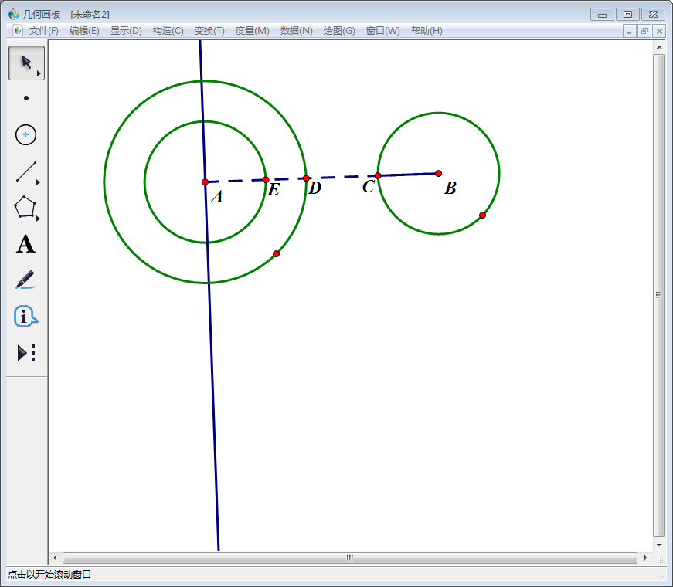Open the 度量(M) menu
This screenshot has width=673, height=587.
click(252, 31)
